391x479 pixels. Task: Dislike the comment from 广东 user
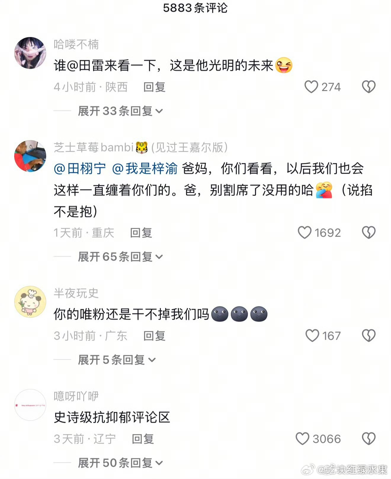coord(369,336)
